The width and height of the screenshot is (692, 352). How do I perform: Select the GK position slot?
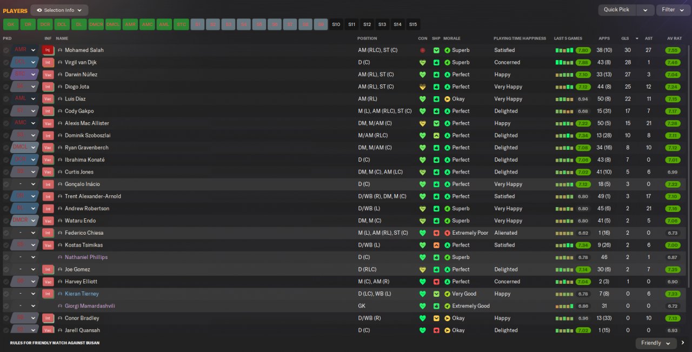pos(11,24)
